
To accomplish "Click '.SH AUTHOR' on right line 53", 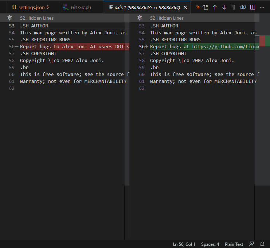I will click(x=164, y=26).
